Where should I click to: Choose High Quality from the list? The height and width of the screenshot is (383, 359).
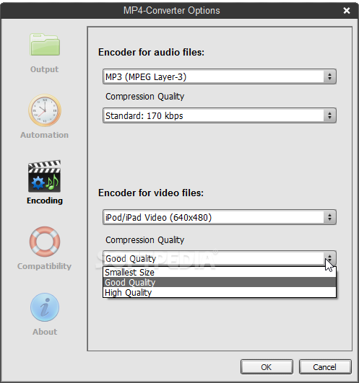(220, 292)
